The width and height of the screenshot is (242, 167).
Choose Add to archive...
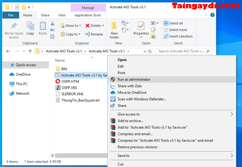(x=172, y=121)
